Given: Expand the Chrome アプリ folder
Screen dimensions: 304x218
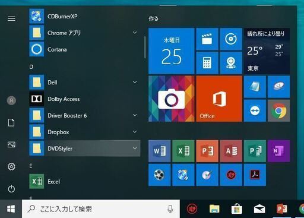Looking at the screenshot, I should 135,33.
